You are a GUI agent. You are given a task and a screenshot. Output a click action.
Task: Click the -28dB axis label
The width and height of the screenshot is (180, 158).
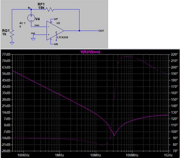6,151
